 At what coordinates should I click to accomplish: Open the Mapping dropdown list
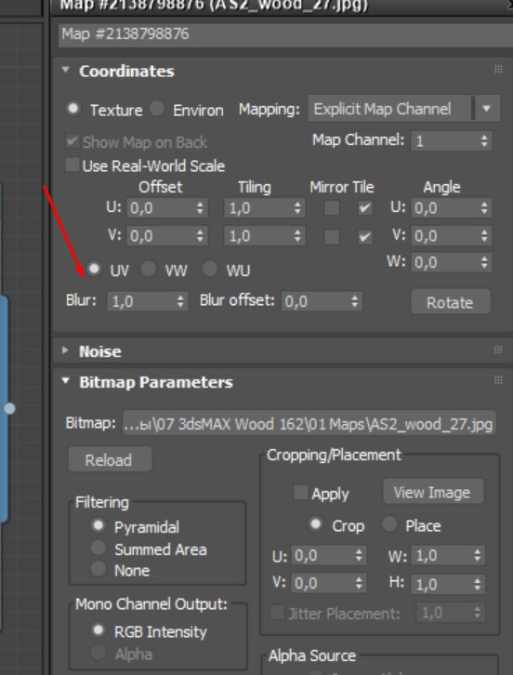tap(403, 109)
